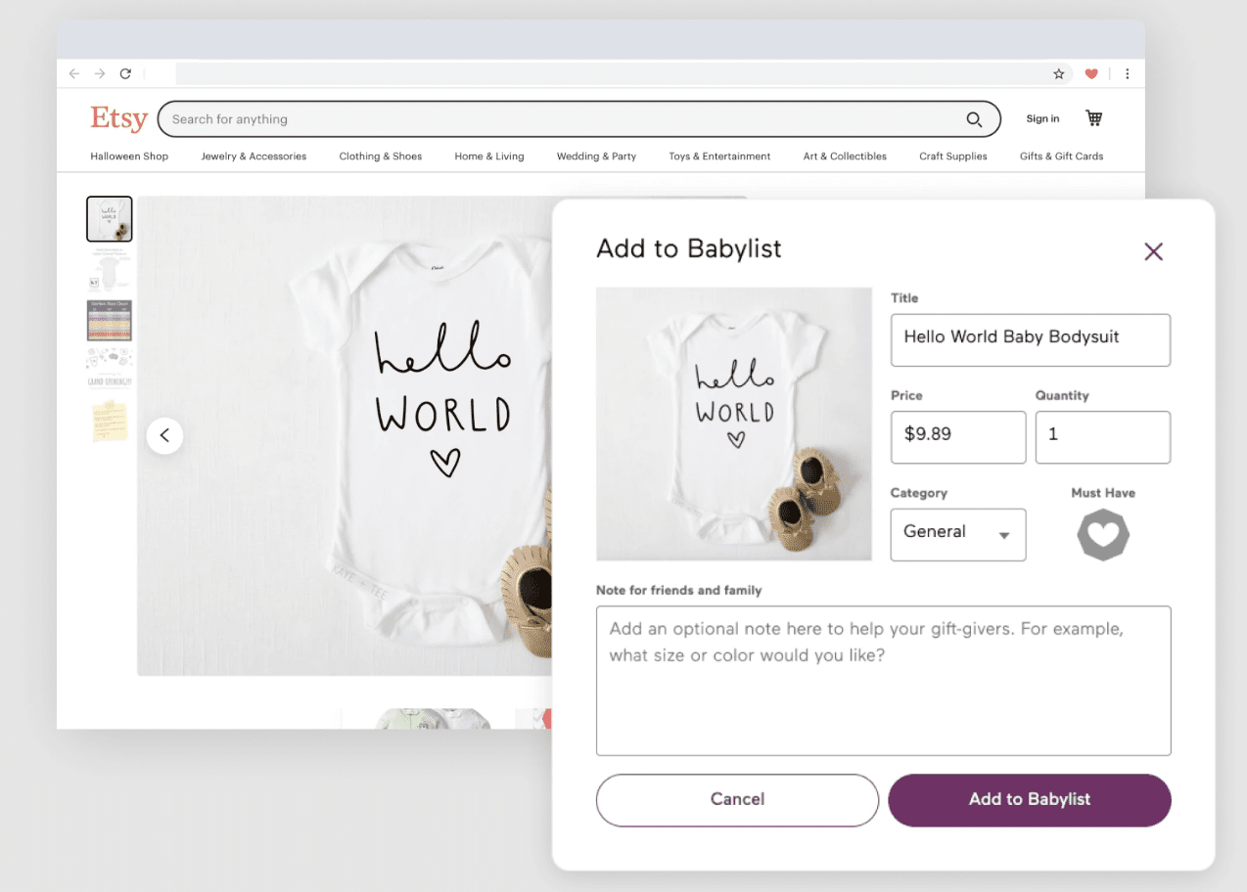The width and height of the screenshot is (1247, 892).
Task: Bookmark the page with the star icon
Action: [x=1058, y=73]
